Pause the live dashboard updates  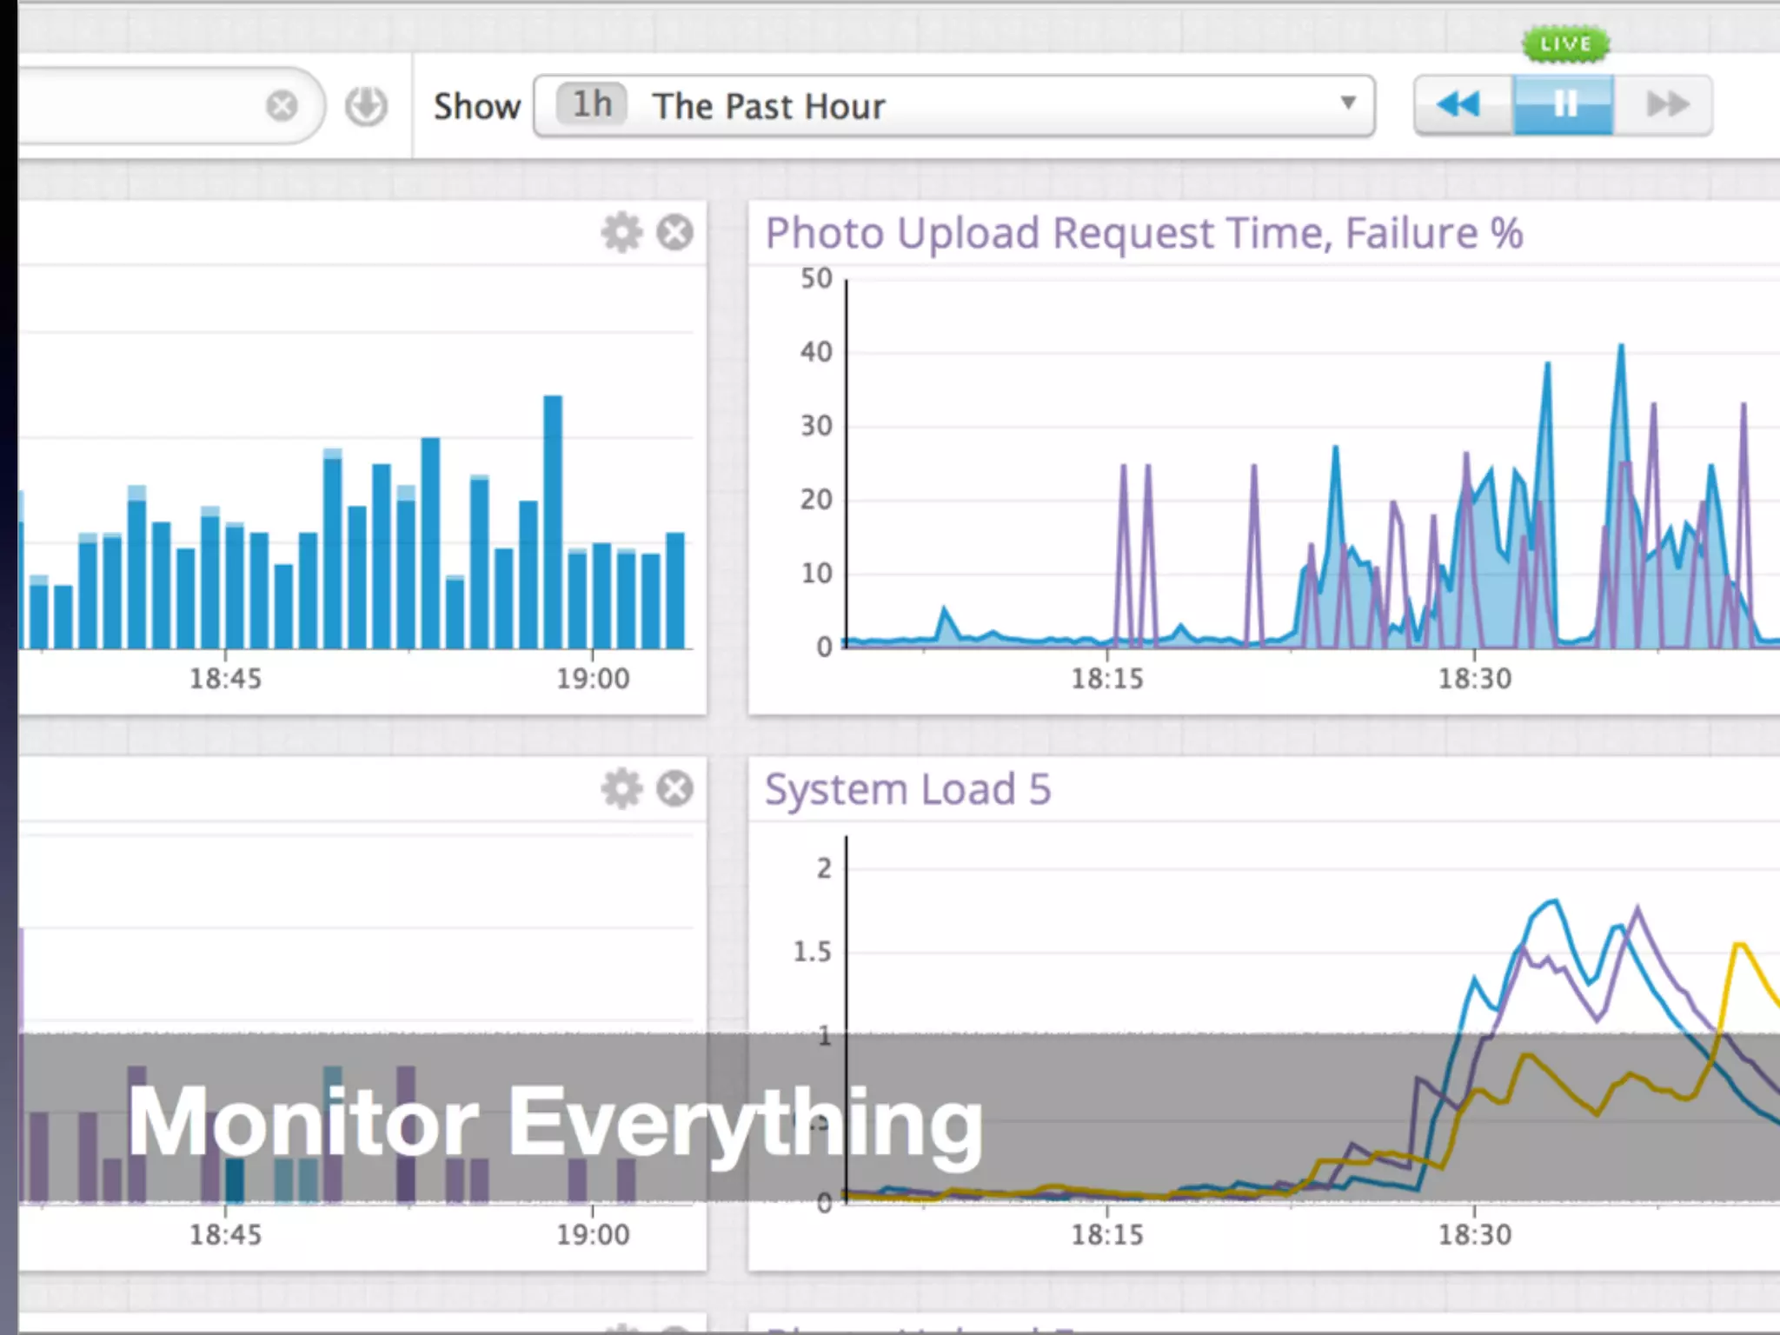1564,105
